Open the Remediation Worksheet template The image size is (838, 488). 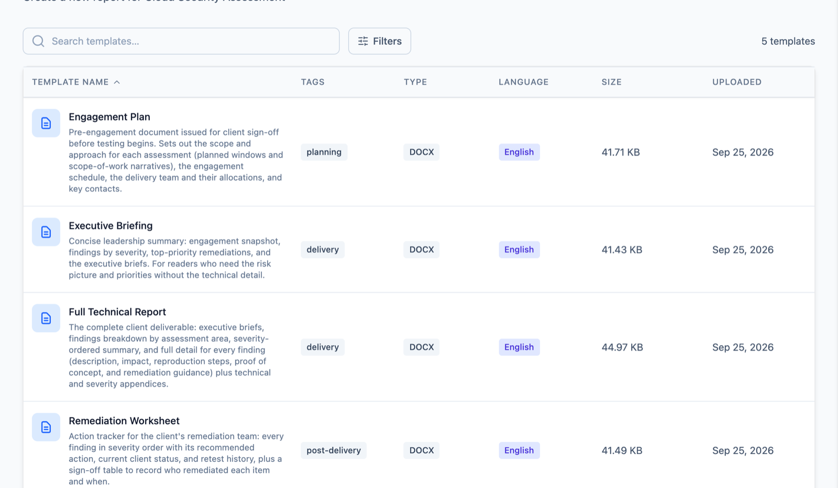(x=124, y=420)
